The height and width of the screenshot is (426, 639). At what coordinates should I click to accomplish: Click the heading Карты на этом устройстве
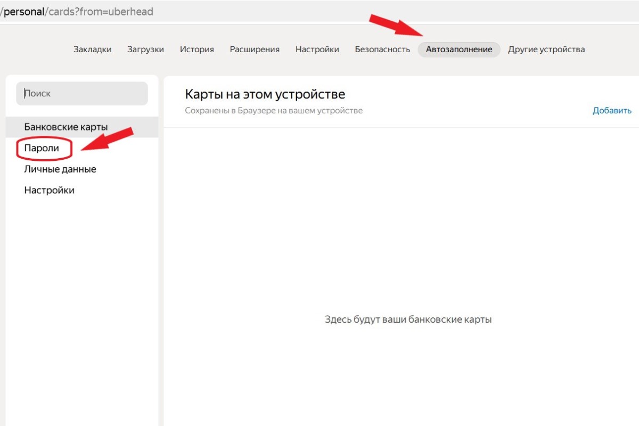[265, 94]
